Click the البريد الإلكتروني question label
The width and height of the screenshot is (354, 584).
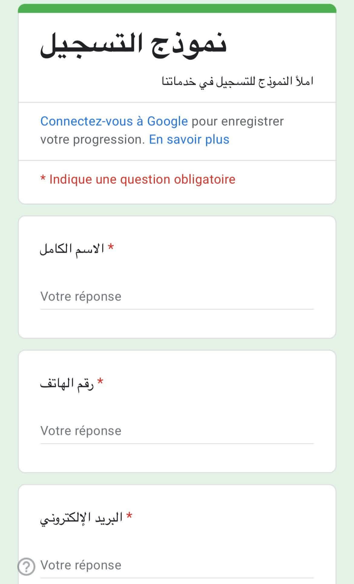(81, 519)
